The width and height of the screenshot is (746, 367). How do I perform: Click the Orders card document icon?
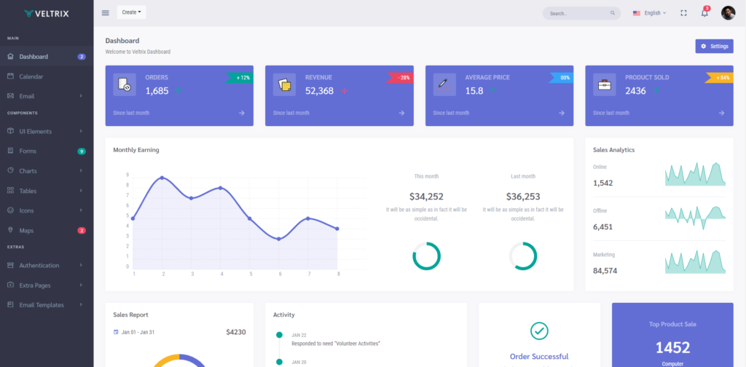click(x=125, y=84)
